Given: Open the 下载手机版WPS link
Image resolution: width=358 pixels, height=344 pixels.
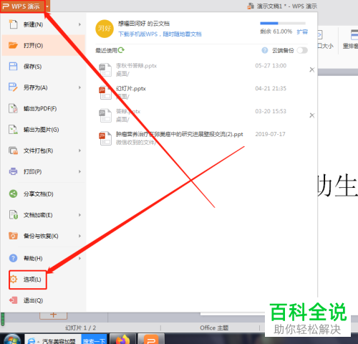Looking at the screenshot, I should tap(160, 34).
